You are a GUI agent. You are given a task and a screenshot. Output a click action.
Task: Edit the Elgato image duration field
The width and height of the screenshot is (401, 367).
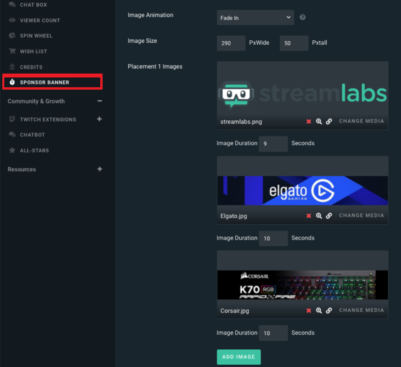[273, 238]
